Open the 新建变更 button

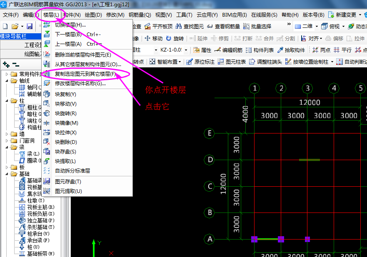coord(342,15)
